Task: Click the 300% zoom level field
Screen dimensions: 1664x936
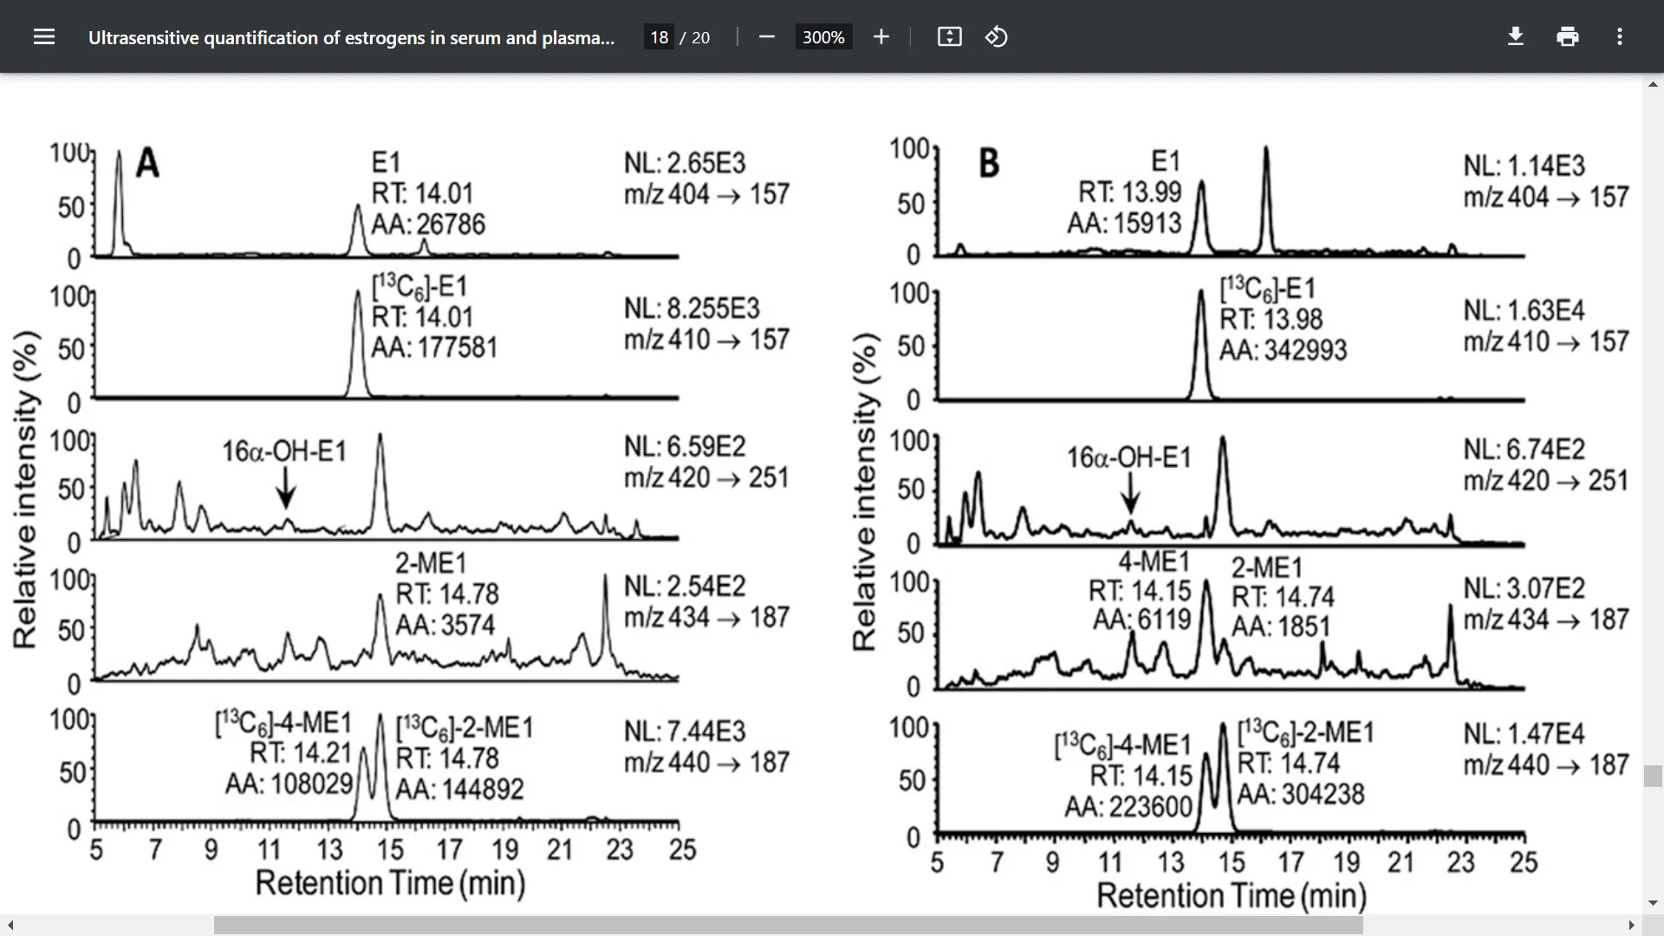Action: (823, 37)
